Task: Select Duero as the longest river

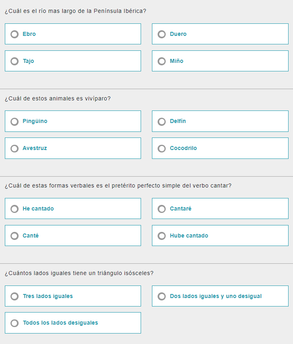Action: tap(162, 34)
